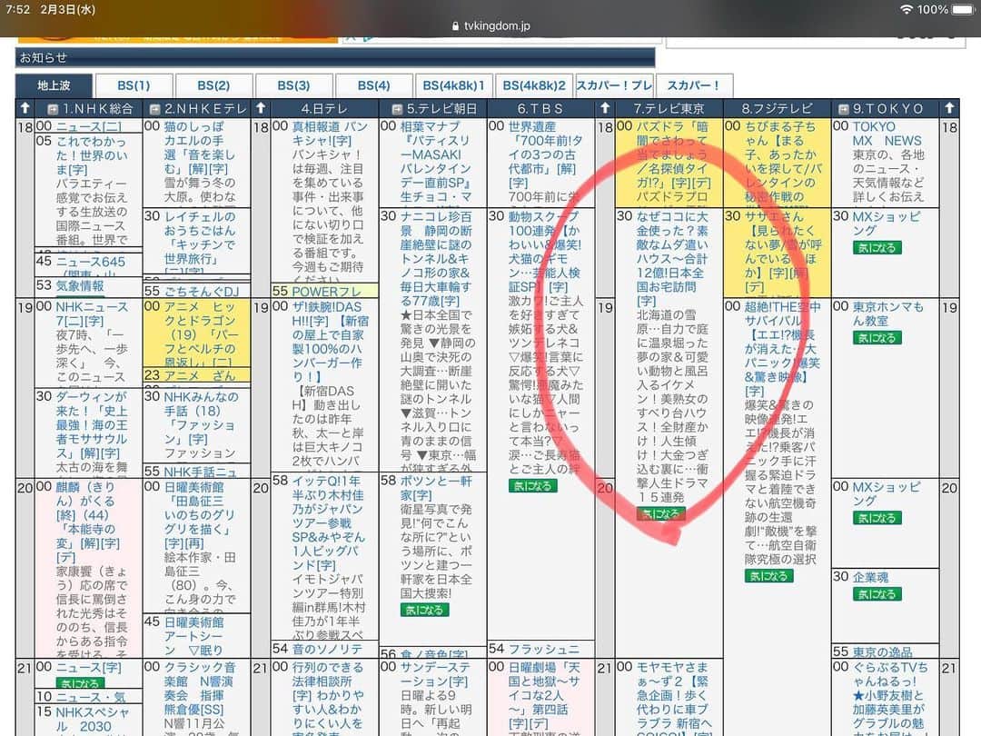This screenshot has height=736, width=981.
Task: Open the BS(4) tab
Action: click(374, 85)
